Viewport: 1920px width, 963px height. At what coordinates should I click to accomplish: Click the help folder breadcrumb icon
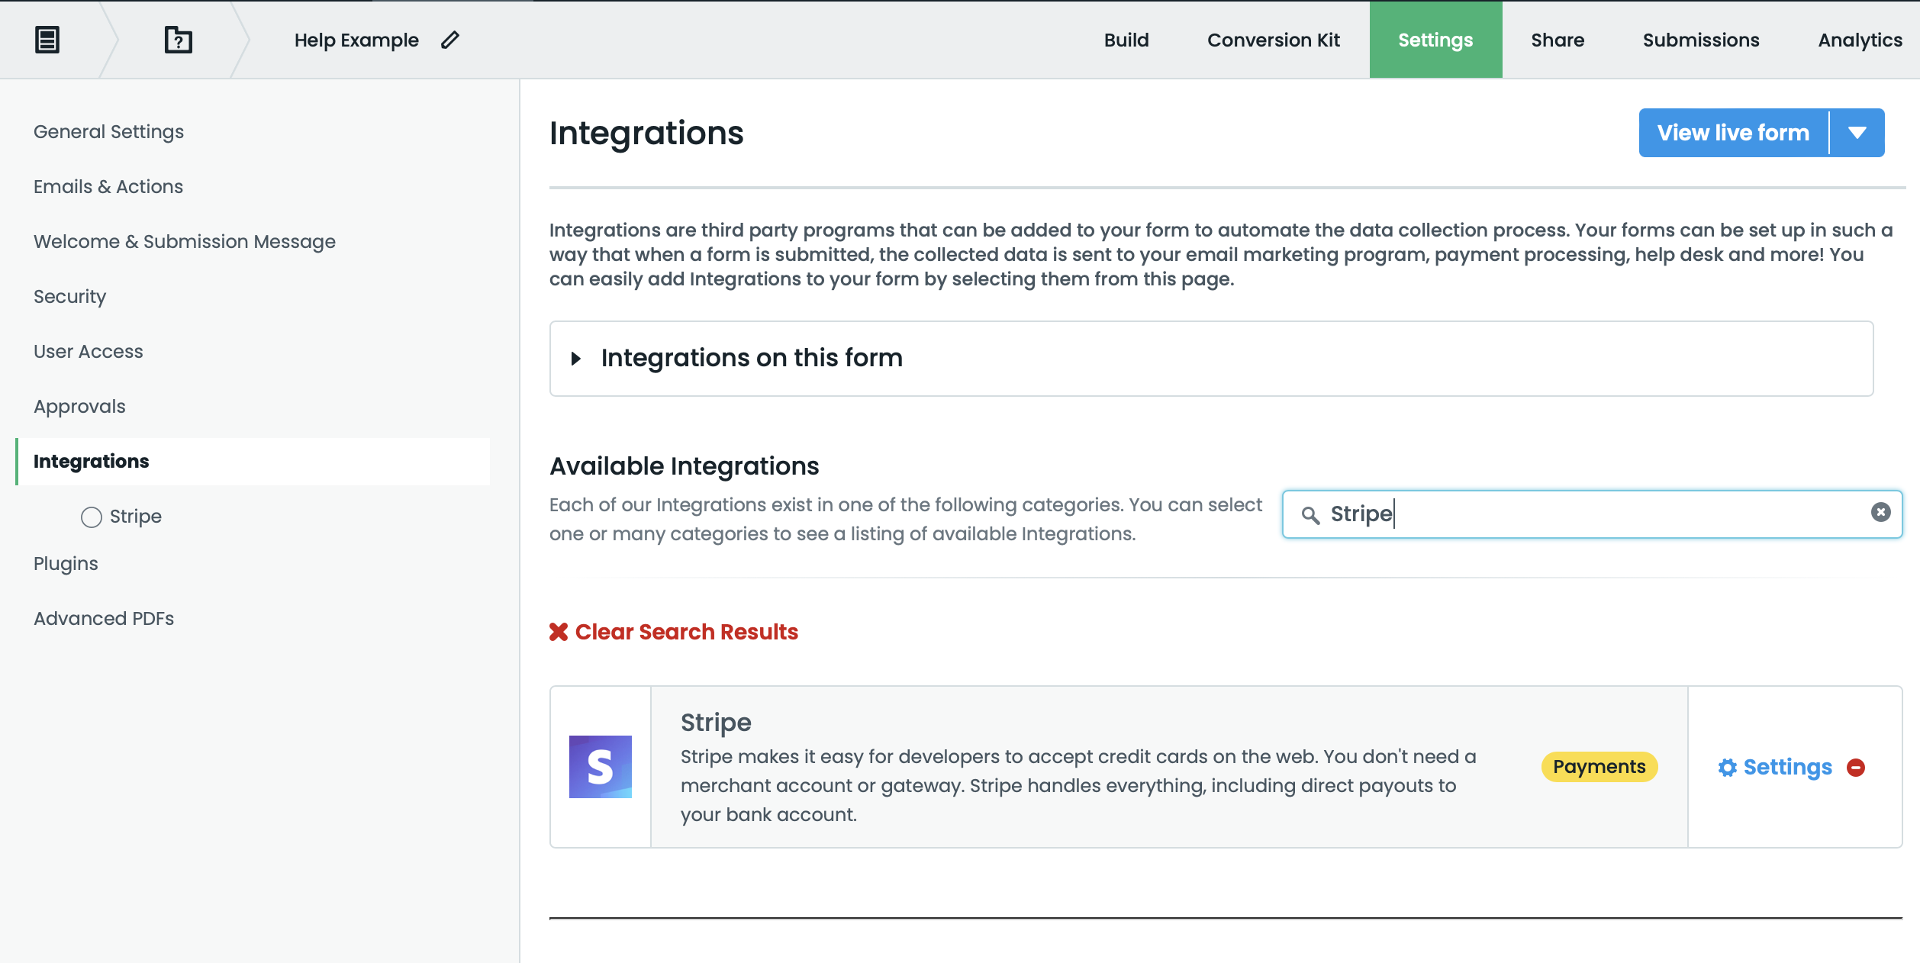(178, 40)
